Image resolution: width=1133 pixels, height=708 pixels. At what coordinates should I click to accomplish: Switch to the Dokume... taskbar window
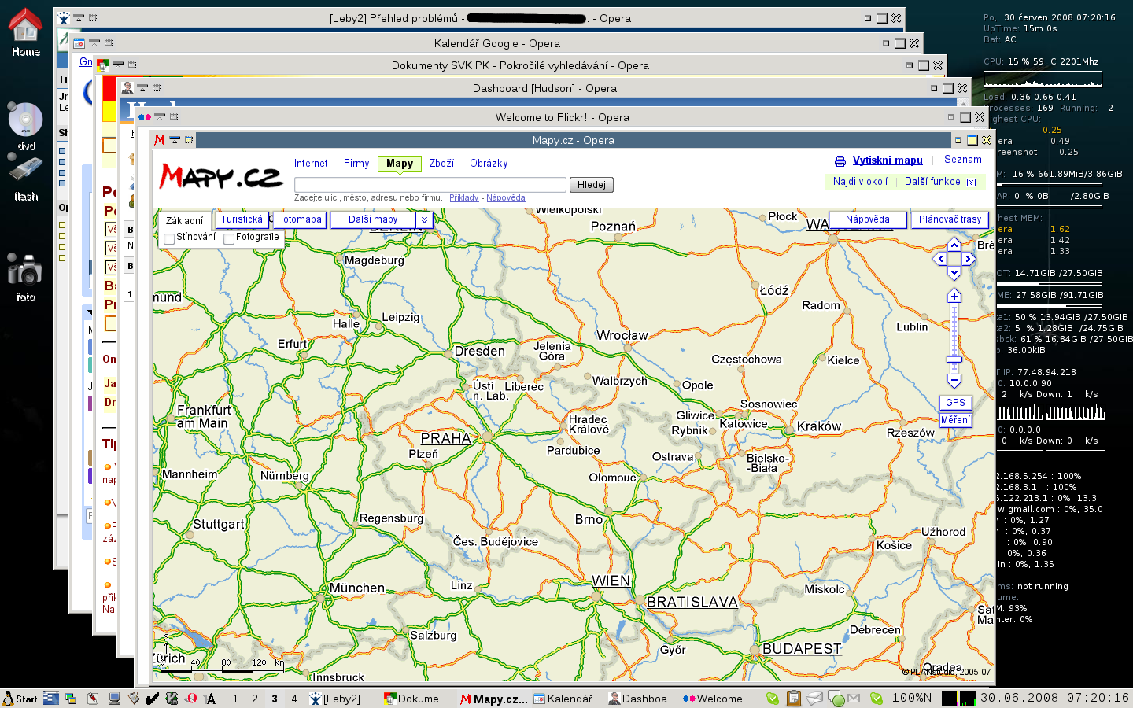tap(417, 699)
